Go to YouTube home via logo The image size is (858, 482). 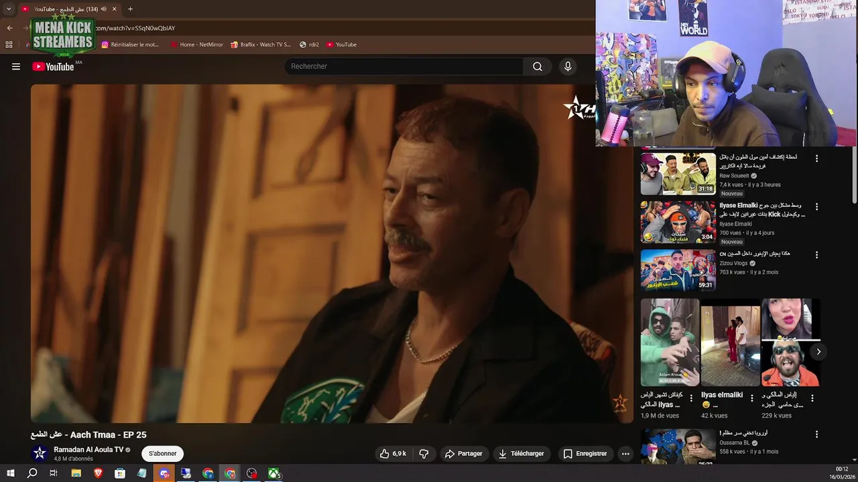pyautogui.click(x=53, y=66)
